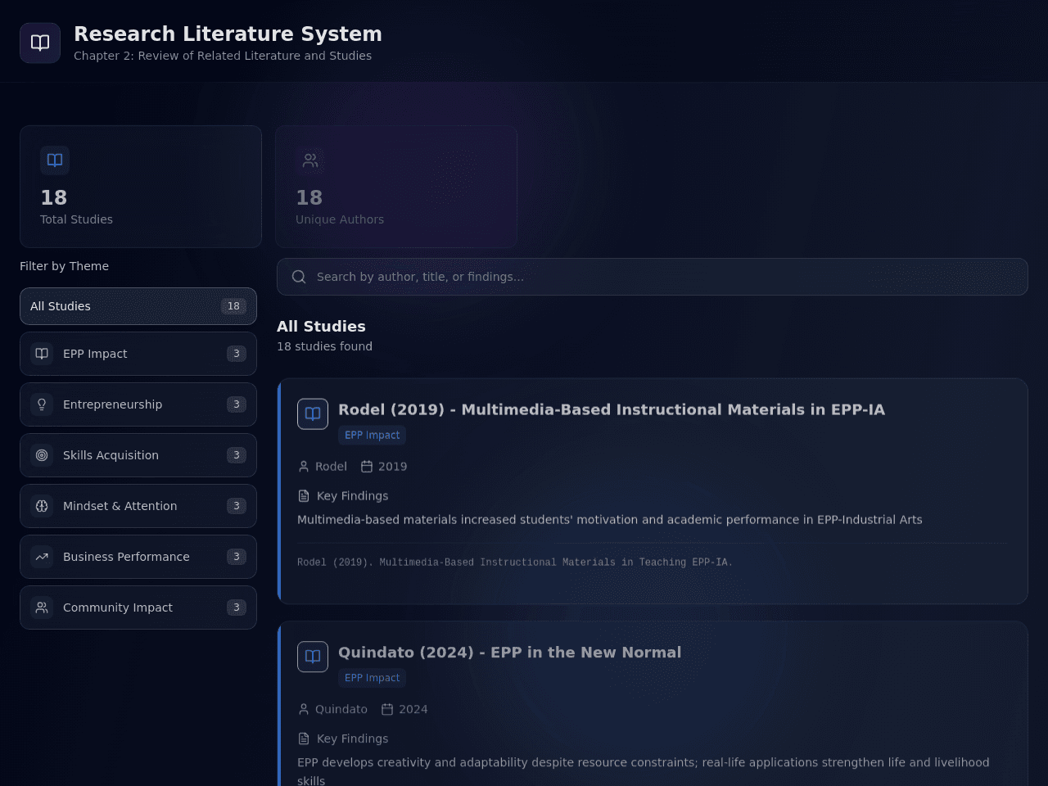This screenshot has height=786, width=1048.
Task: Click the book icon in Total Studies card
Action: pyautogui.click(x=55, y=160)
